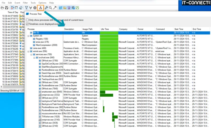Click the Jump To arrow icon
Viewport: 211px width, 128px height.
pyautogui.click(x=55, y=8)
